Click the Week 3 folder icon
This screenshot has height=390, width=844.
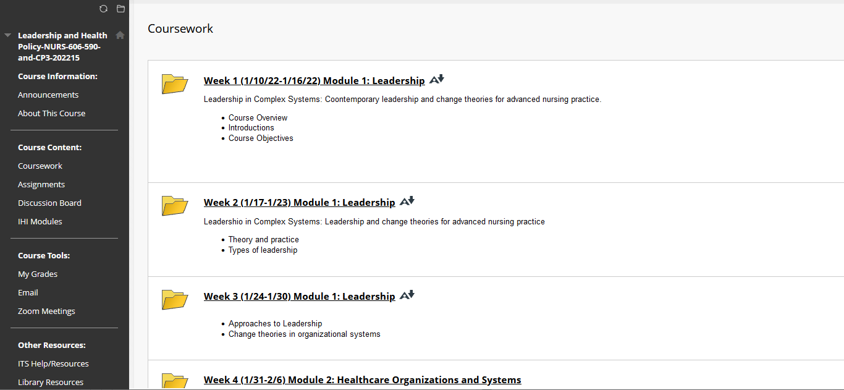click(174, 300)
